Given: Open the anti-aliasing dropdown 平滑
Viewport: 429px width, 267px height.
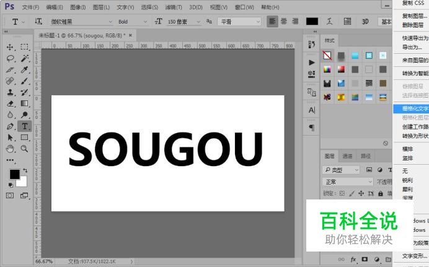Looking at the screenshot, I should (x=239, y=21).
